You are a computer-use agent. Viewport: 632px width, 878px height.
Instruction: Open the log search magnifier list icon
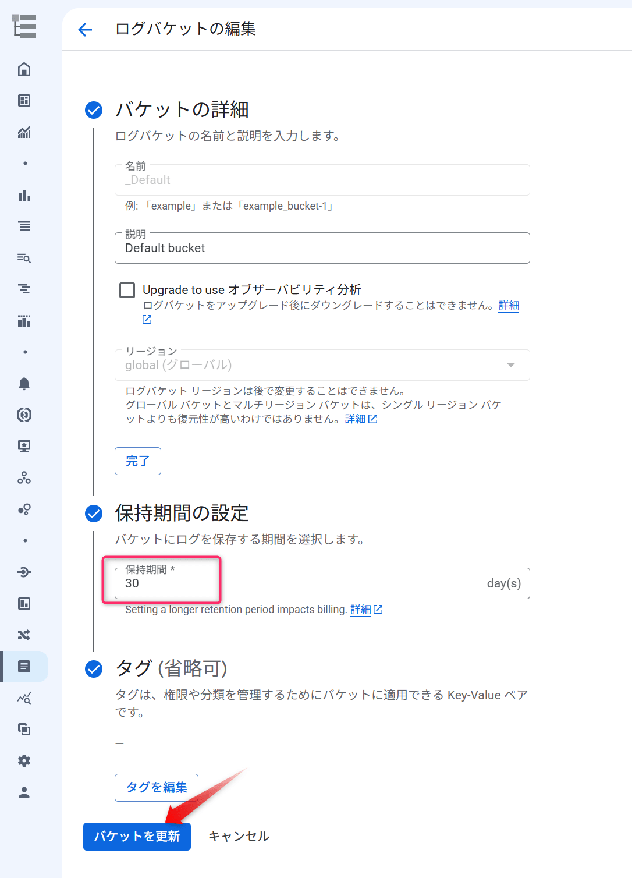click(24, 258)
